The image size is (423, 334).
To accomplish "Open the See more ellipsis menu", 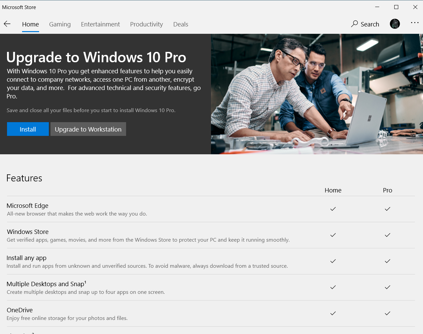I will [x=414, y=22].
